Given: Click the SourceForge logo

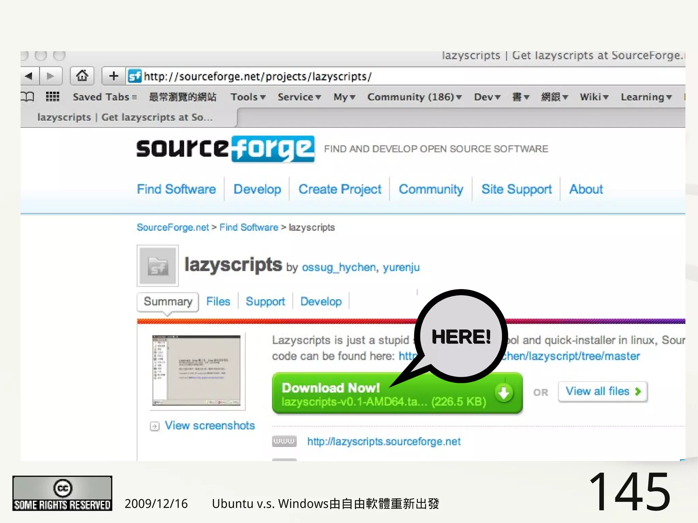Looking at the screenshot, I should pyautogui.click(x=225, y=149).
